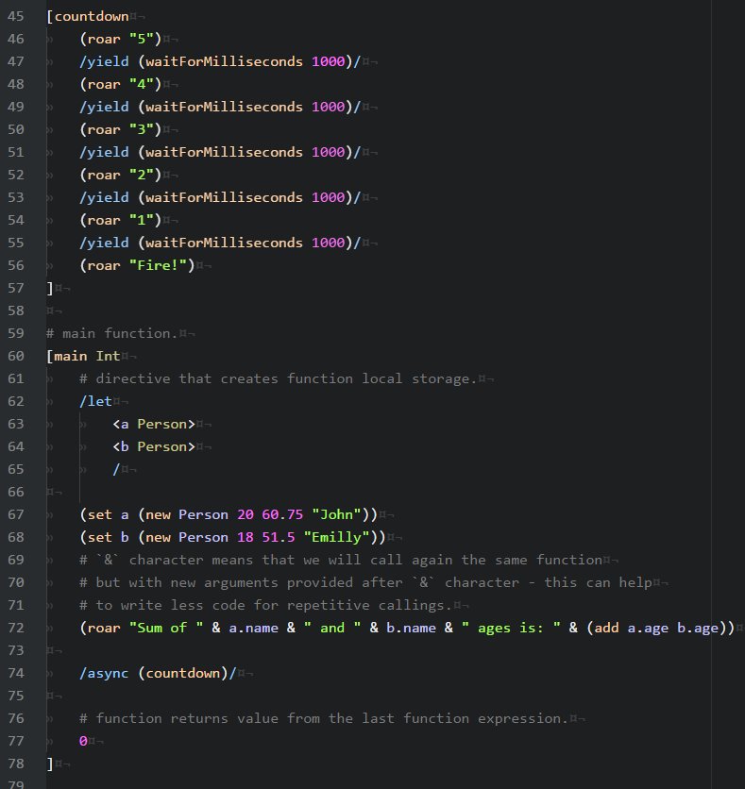Click line number 62 in the gutter
Image resolution: width=745 pixels, height=789 pixels.
(x=16, y=401)
